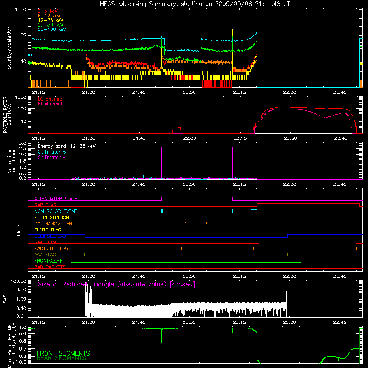Click the 21:30 tick under the particle rates panel
This screenshot has width=368, height=368.
[89, 138]
